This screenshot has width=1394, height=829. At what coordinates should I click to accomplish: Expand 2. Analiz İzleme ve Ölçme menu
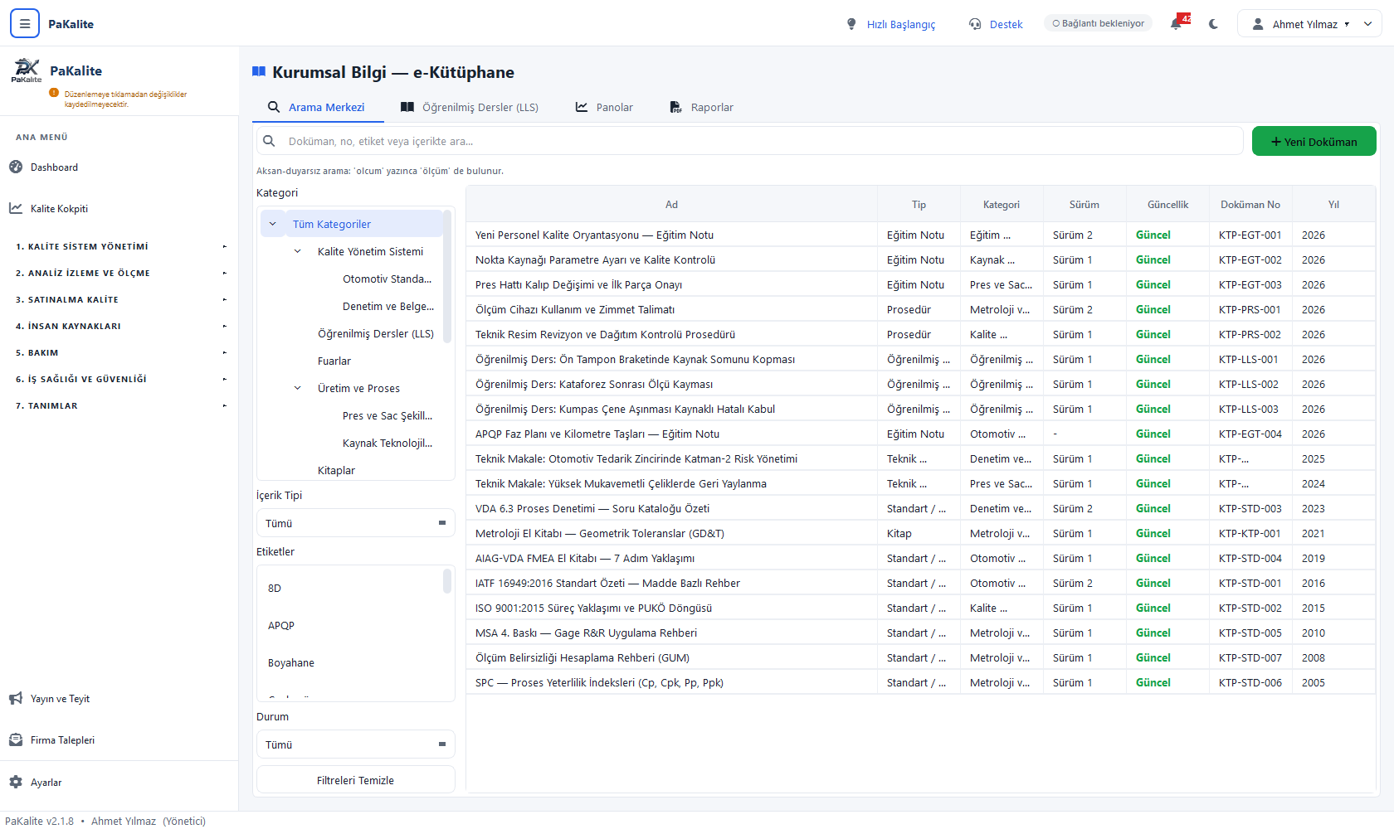coord(119,273)
